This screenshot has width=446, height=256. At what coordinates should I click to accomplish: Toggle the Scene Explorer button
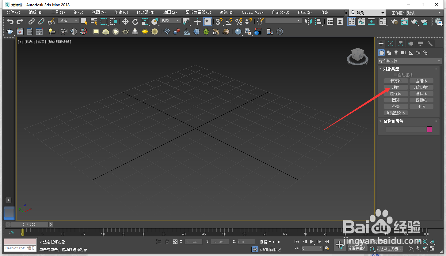330,21
